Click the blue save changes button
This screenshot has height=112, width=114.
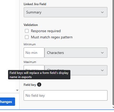tap(8, 102)
